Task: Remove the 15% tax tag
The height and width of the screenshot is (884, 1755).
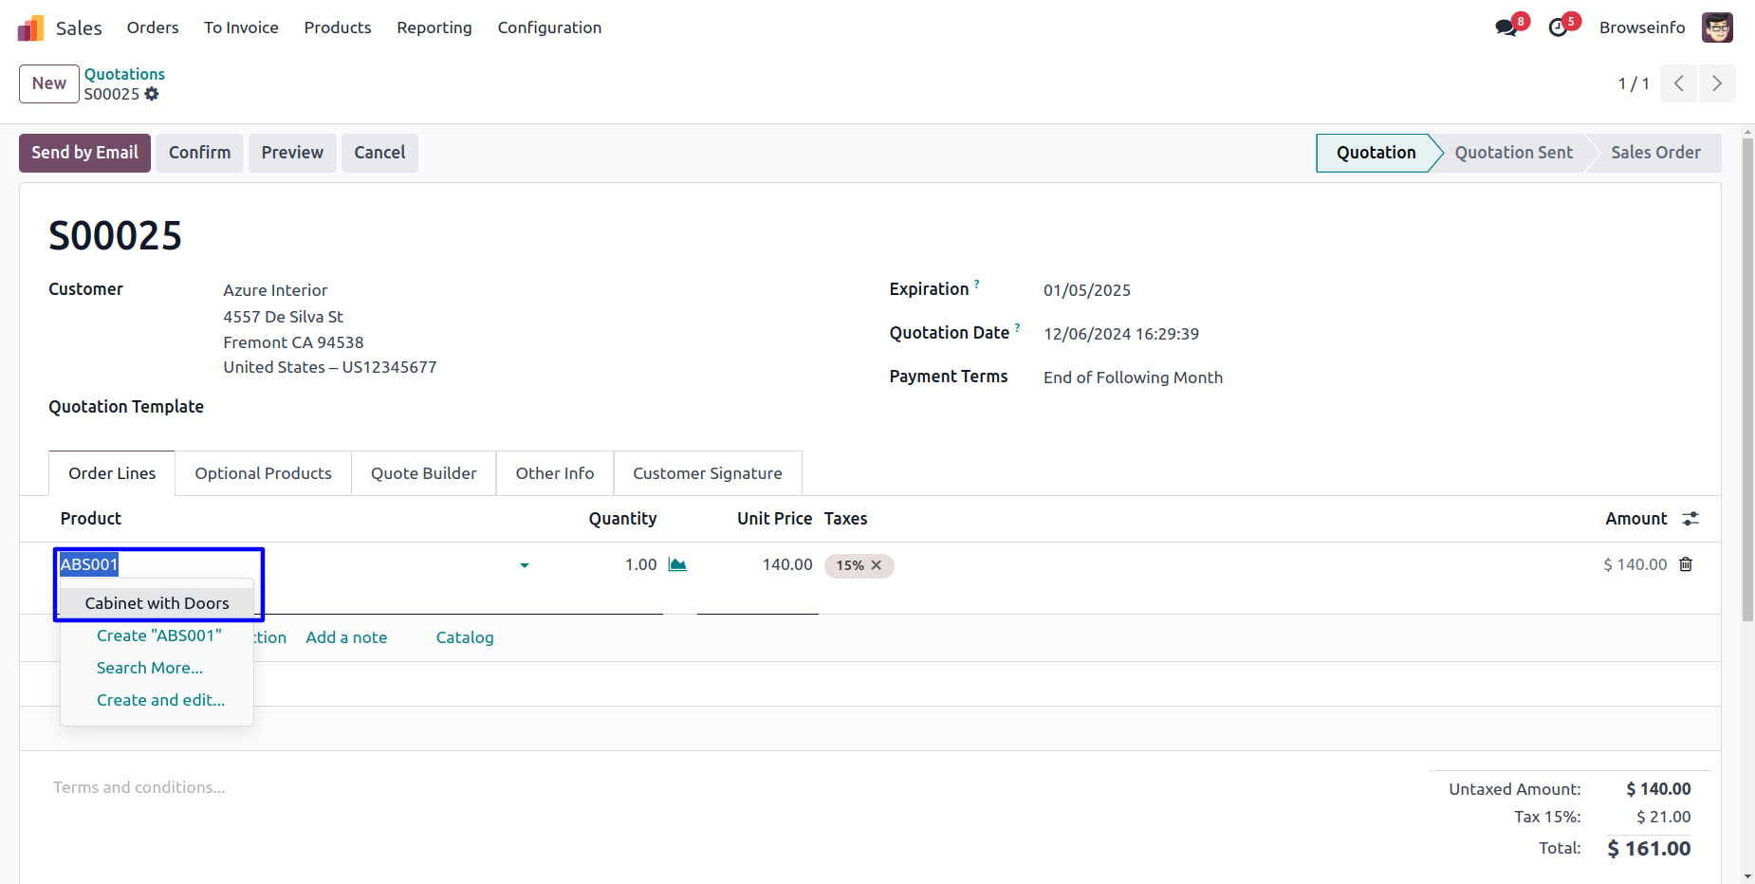Action: point(877,565)
